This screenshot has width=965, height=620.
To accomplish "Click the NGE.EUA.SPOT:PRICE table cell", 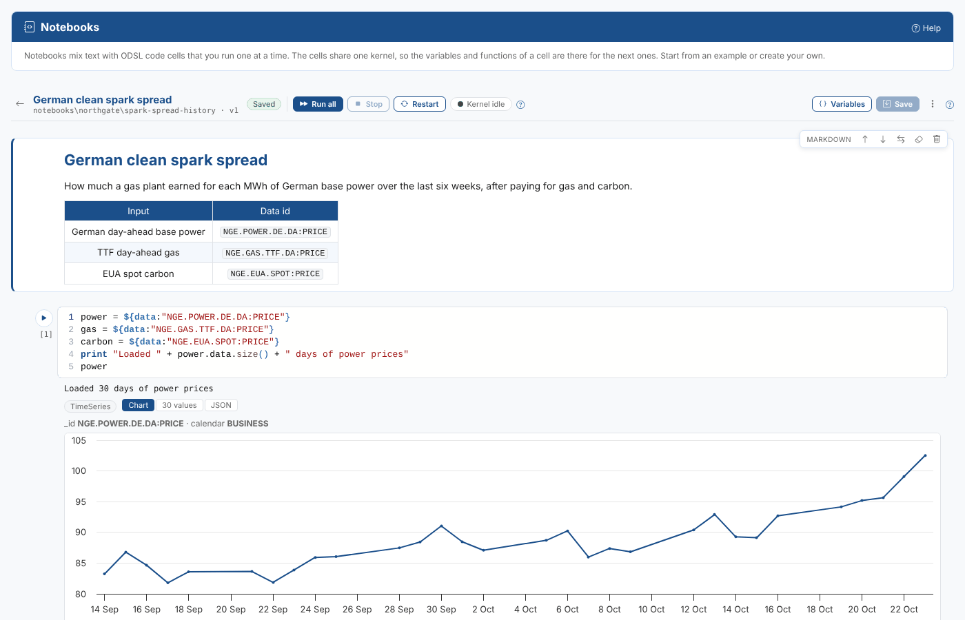I will click(275, 273).
